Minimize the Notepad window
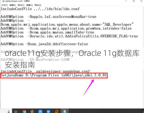144x113 pixels. tap(126, 1)
